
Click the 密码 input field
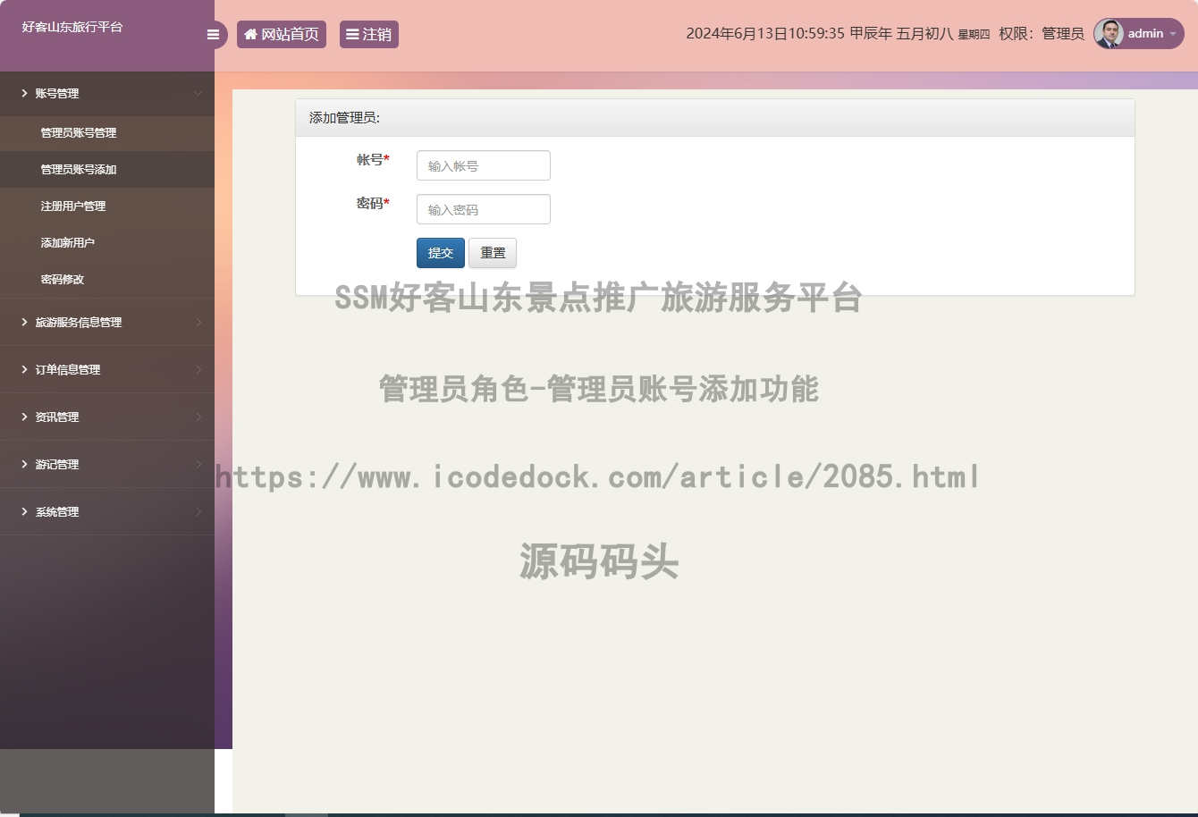pos(484,209)
